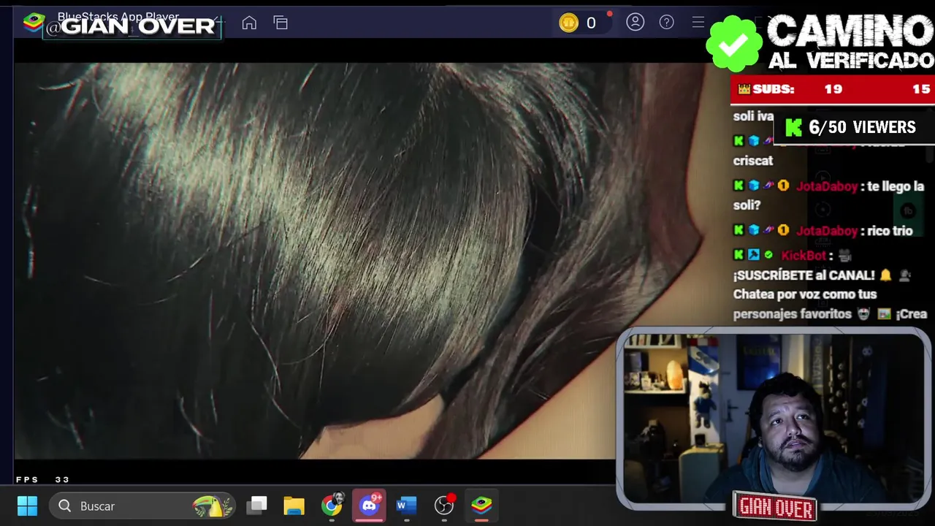Open BlueStacks help question mark icon

coord(666,23)
